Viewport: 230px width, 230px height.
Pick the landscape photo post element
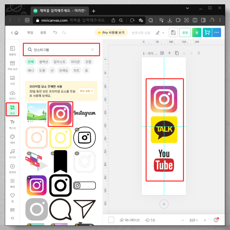point(37,113)
